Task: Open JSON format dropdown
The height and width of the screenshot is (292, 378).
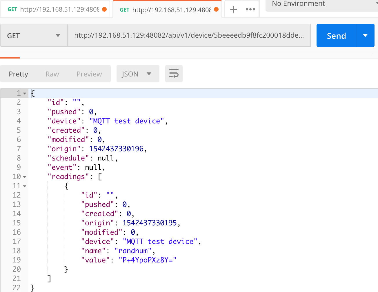Action: (138, 74)
